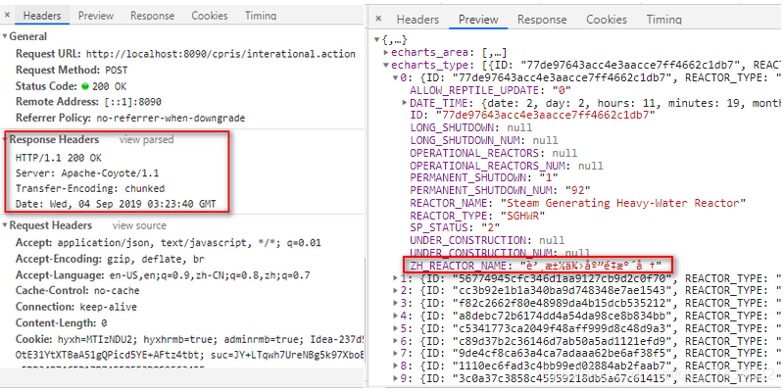Select the garbled ZH_REACTOR_NAME property
The height and width of the screenshot is (392, 784).
pyautogui.click(x=535, y=264)
